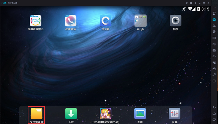
Task: Click the Wi-Fi status icon
Action: (x=190, y=9)
